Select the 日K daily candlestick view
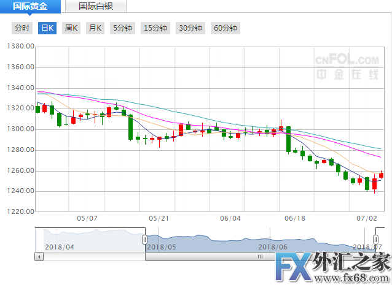392x285 pixels. [47, 28]
